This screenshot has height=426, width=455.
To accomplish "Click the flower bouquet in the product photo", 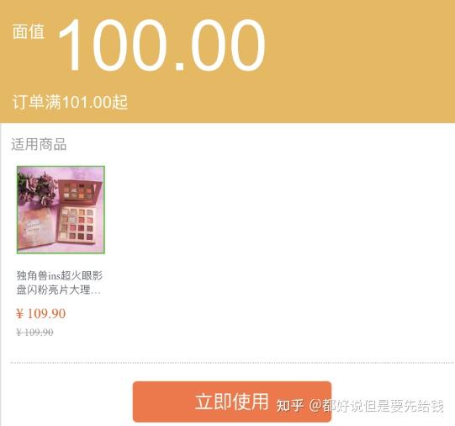I will pos(37,189).
